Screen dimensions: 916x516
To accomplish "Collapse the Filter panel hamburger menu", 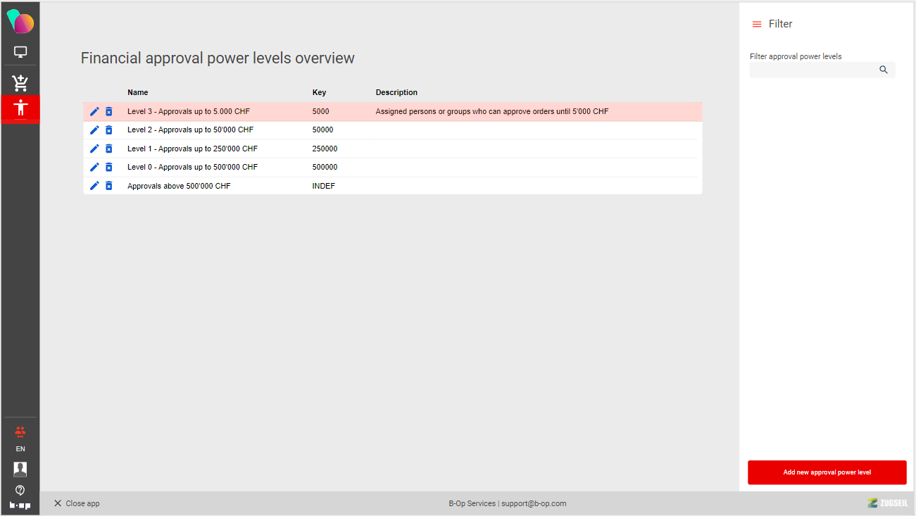I will tap(757, 24).
